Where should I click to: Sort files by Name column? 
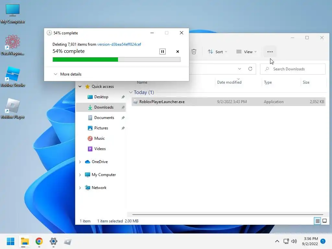(142, 82)
